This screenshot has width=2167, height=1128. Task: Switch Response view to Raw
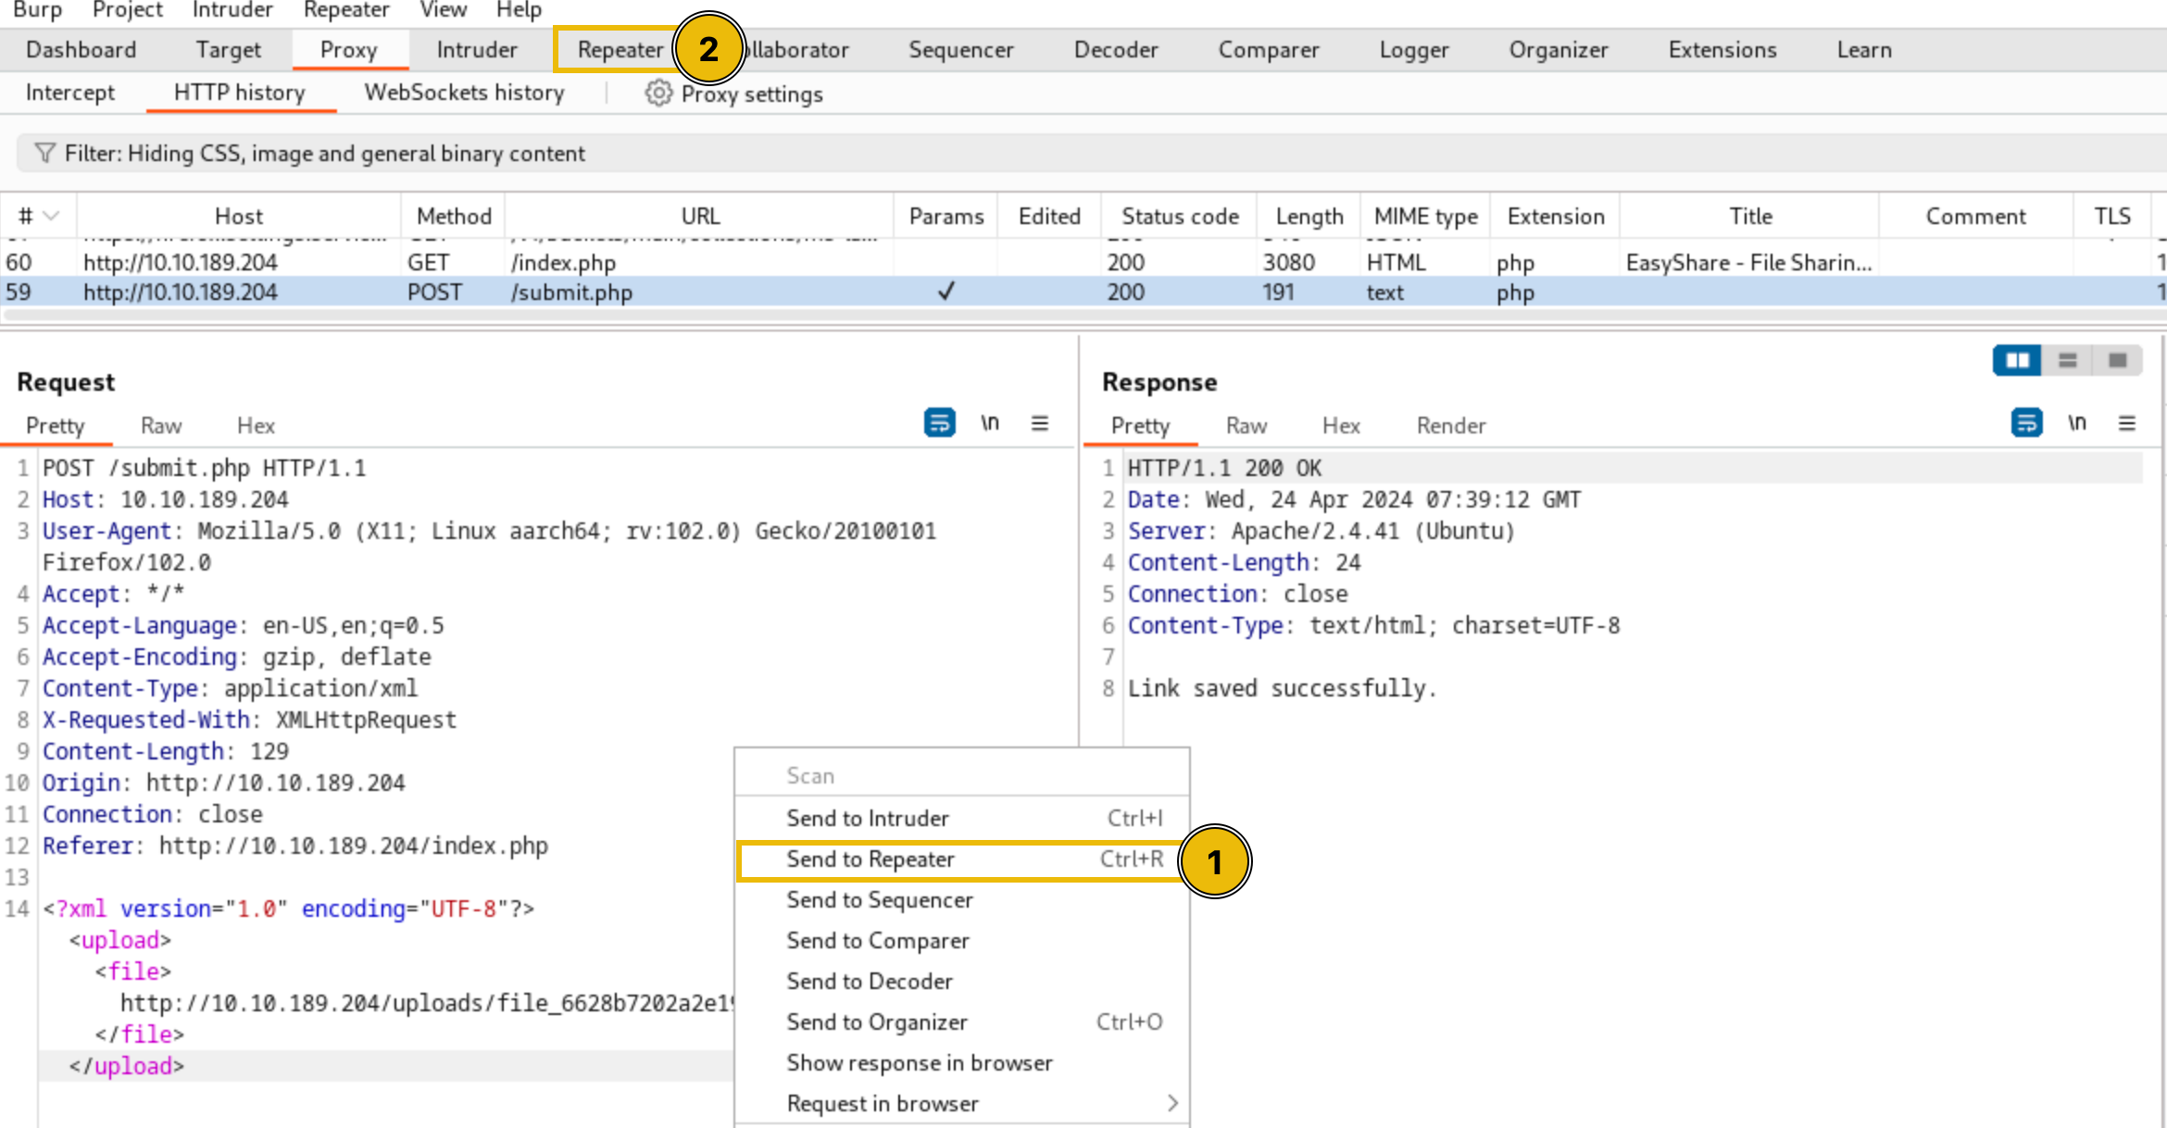point(1246,425)
